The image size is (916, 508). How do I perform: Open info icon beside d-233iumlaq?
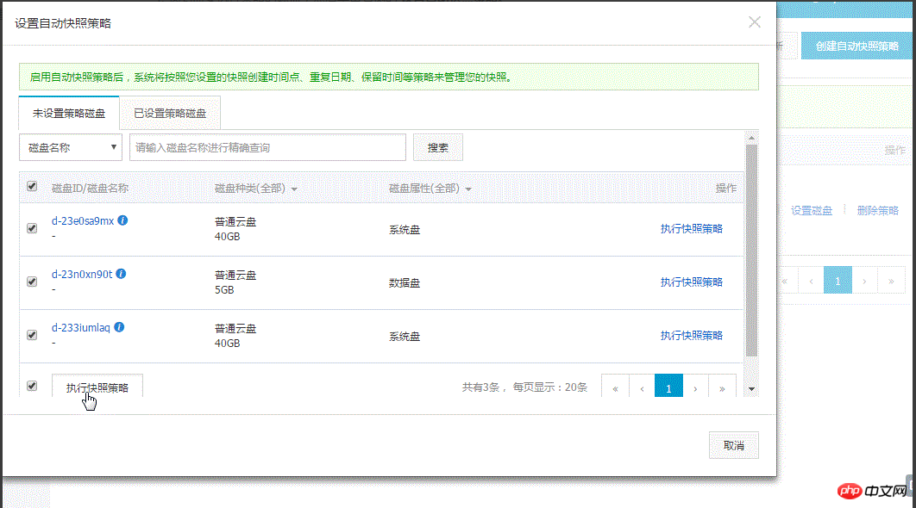click(x=119, y=327)
